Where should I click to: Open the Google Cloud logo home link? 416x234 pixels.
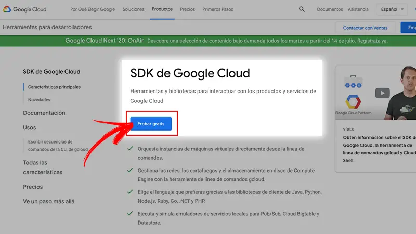(24, 9)
